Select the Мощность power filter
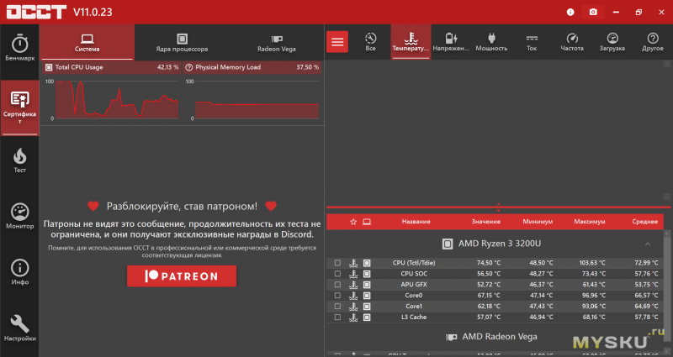The height and width of the screenshot is (357, 673). (491, 42)
